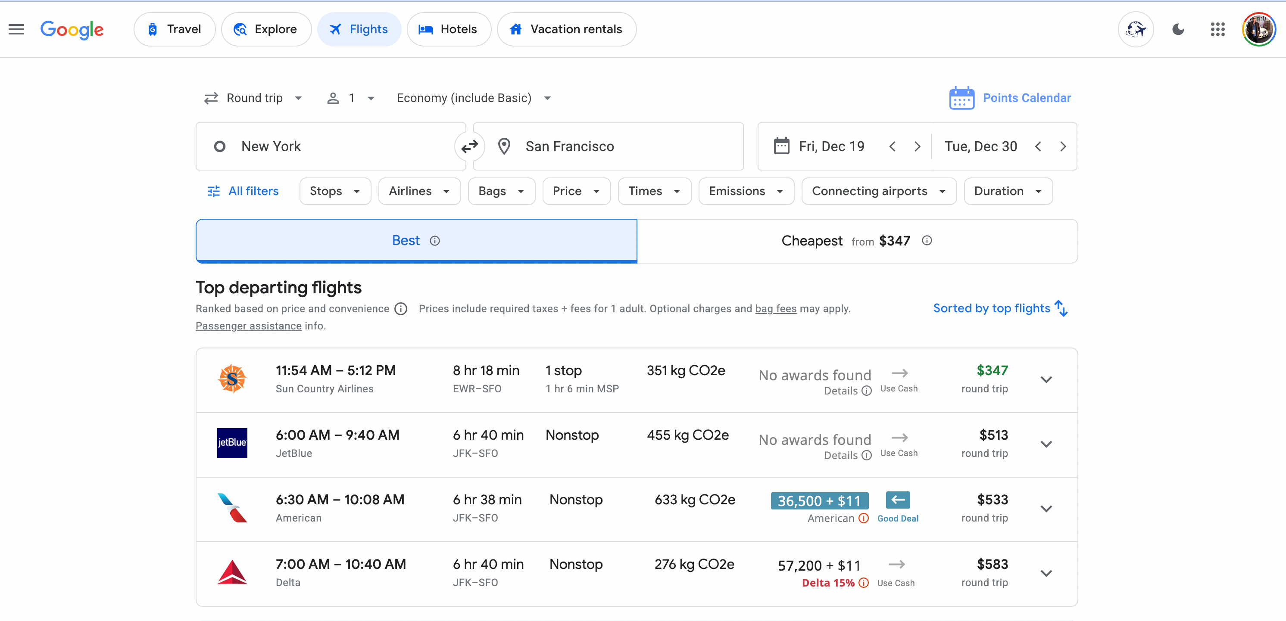The image size is (1286, 621).
Task: Toggle Use Cash on Delta flight
Action: pyautogui.click(x=896, y=565)
